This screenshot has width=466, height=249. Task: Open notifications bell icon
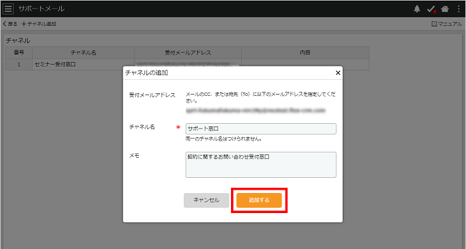click(x=417, y=9)
